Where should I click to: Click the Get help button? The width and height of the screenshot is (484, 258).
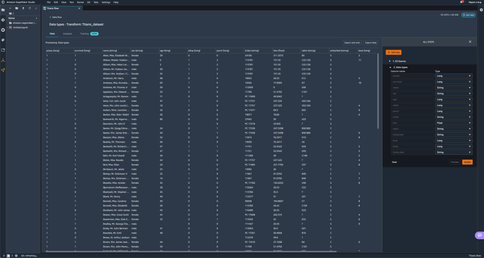tap(468, 15)
